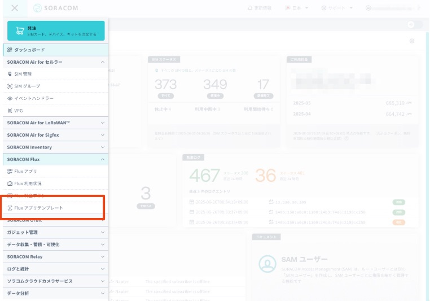This screenshot has width=430, height=301.
Task: Click the VPG icon
Action: [x=10, y=111]
